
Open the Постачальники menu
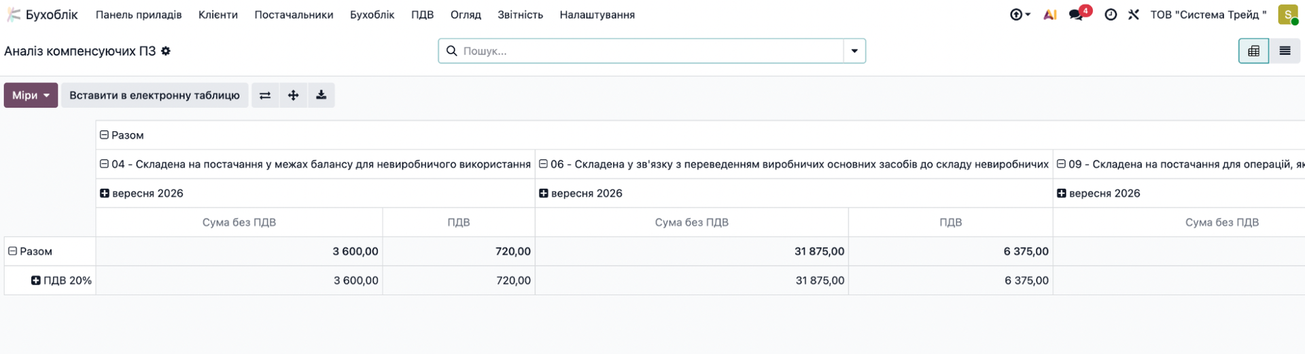[294, 14]
